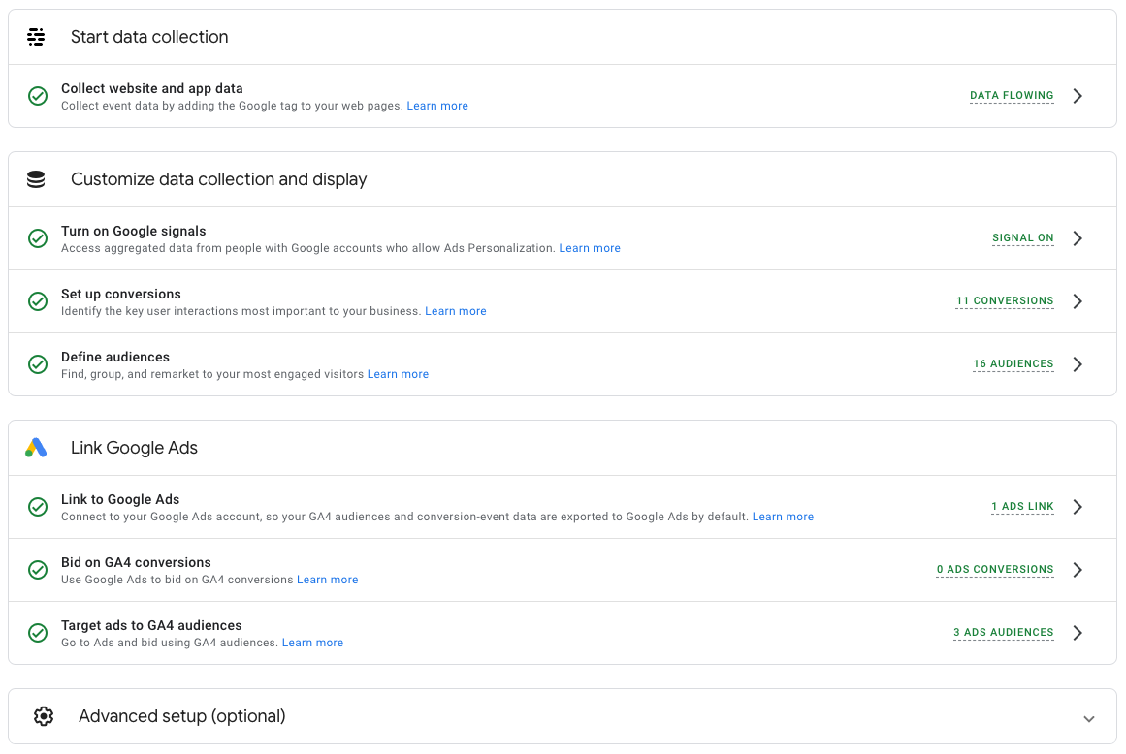
Task: Open Learn more link for Google signals
Action: [x=590, y=248]
